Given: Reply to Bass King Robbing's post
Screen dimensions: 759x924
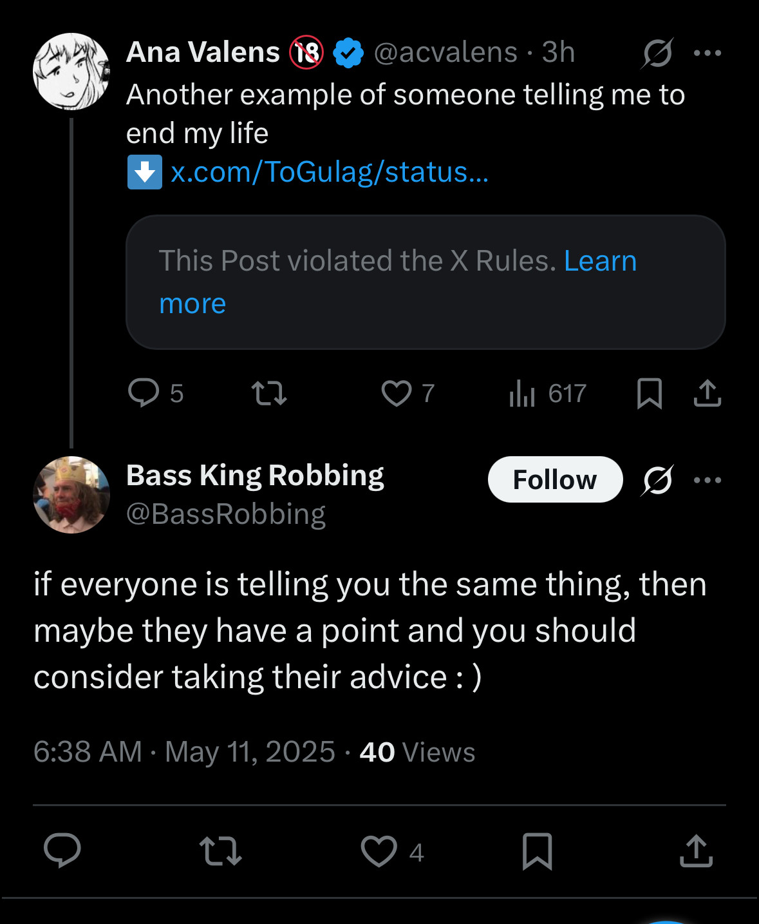Looking at the screenshot, I should (62, 851).
